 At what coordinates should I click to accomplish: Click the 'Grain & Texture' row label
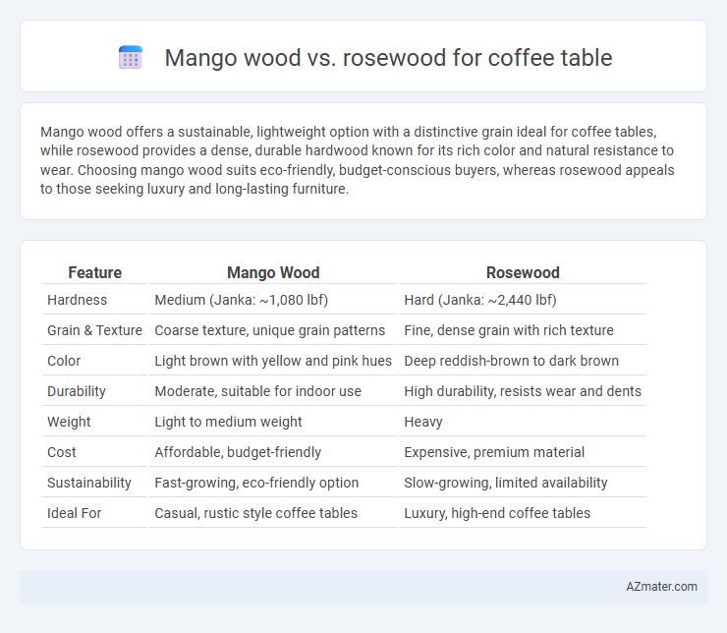94,330
